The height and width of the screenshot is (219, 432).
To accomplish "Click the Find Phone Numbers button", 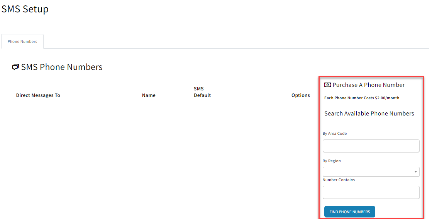I will coord(350,212).
